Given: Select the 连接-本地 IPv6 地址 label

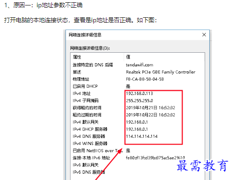Looking at the screenshot, I should [x=91, y=158].
